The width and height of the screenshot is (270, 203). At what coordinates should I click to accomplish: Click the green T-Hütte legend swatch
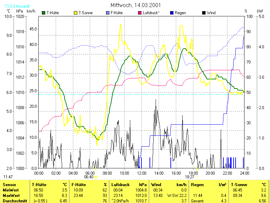[44, 13]
